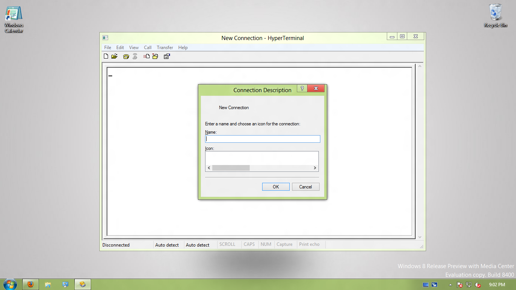
Task: Open the Transfer menu
Action: pyautogui.click(x=165, y=48)
